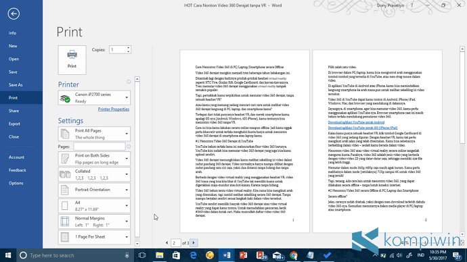
Task: Click the Copies number field
Action: click(118, 49)
